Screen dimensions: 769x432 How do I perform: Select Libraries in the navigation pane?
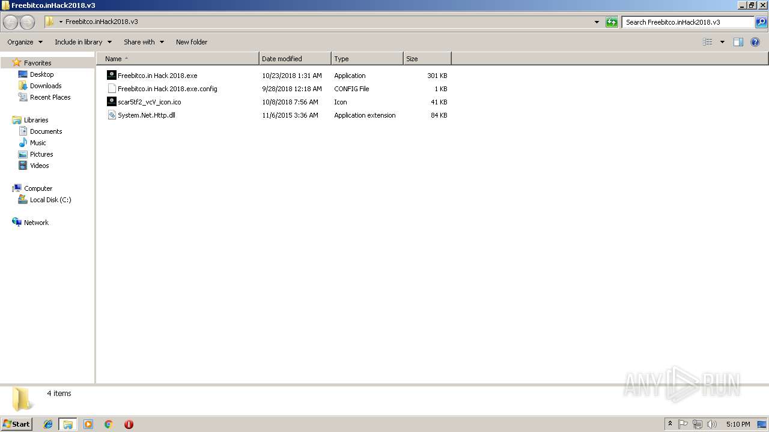(x=36, y=120)
